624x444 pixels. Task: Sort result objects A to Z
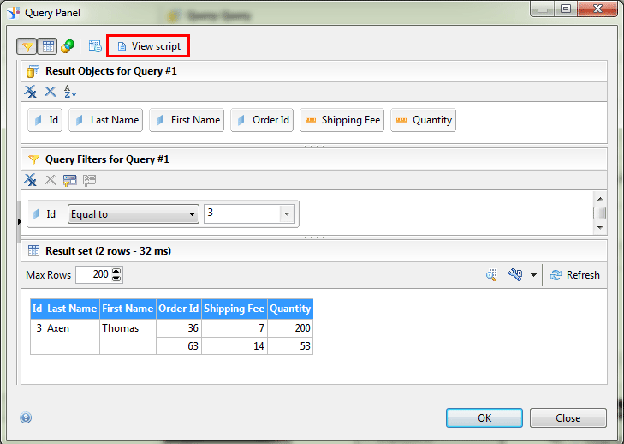click(70, 92)
